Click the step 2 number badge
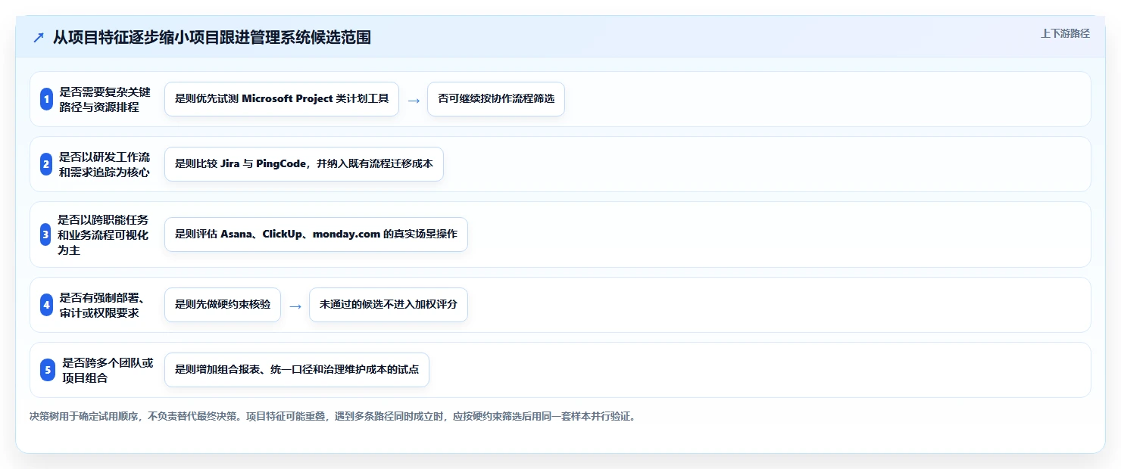This screenshot has width=1121, height=469. click(46, 164)
